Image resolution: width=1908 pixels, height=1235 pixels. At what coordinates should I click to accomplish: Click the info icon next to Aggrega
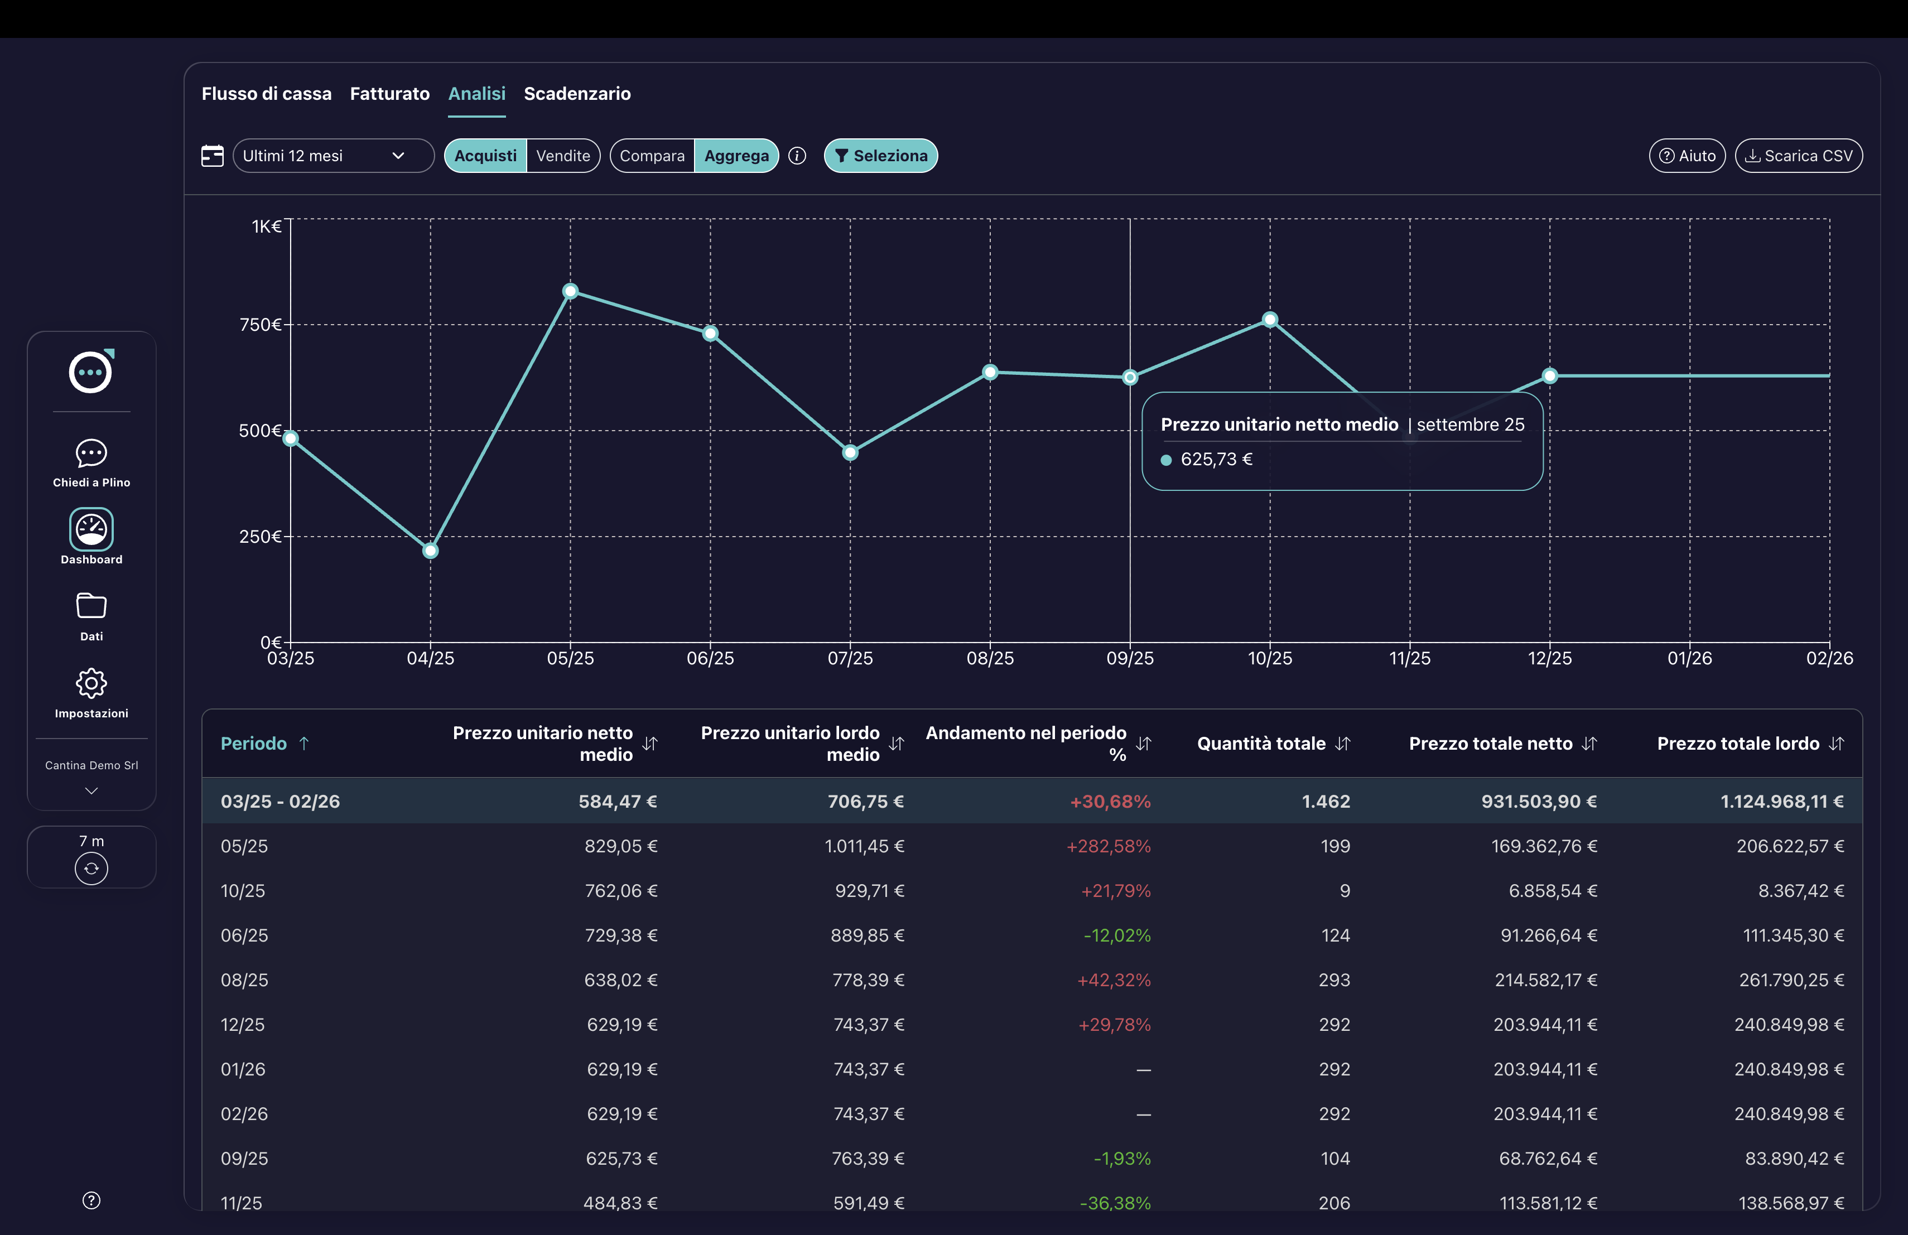(x=797, y=156)
